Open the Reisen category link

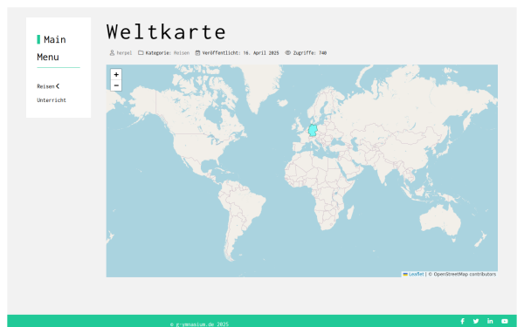tap(182, 52)
